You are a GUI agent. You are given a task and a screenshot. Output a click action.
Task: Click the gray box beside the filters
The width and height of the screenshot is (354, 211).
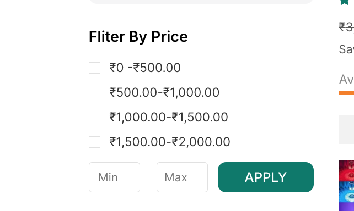point(346,130)
